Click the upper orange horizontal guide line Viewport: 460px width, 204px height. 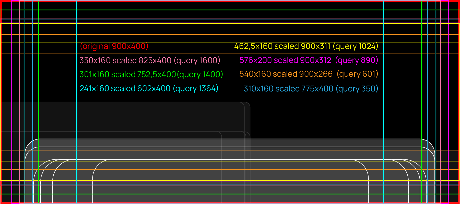pyautogui.click(x=230, y=34)
